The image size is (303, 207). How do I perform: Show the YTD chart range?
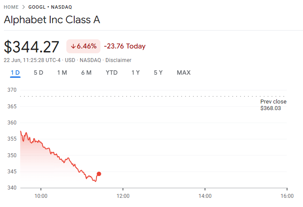point(111,72)
